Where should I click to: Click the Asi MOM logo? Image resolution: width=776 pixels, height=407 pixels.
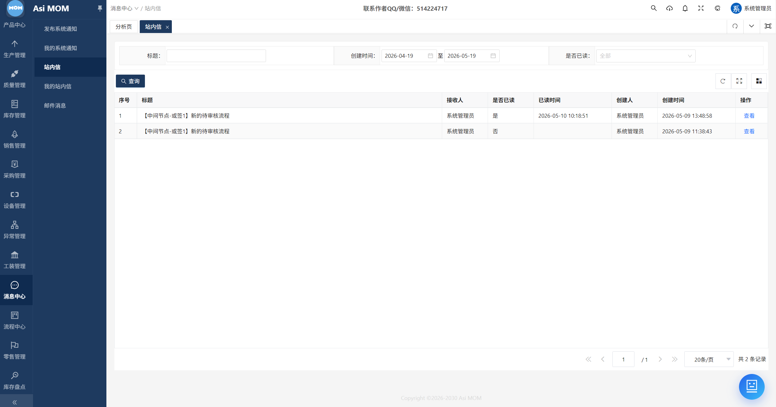[15, 8]
